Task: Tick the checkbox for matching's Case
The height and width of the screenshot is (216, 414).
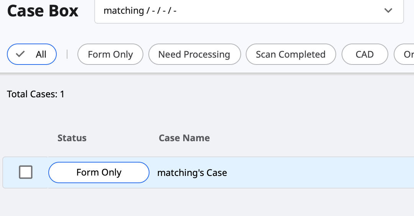Action: click(x=26, y=172)
